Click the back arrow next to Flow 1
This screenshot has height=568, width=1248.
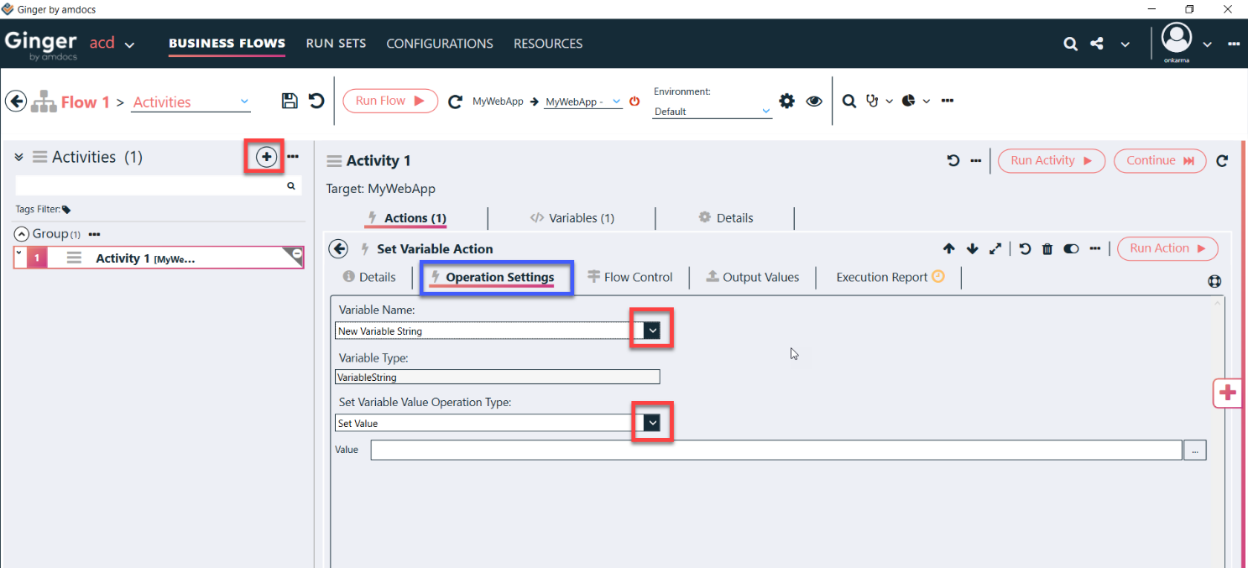16,102
